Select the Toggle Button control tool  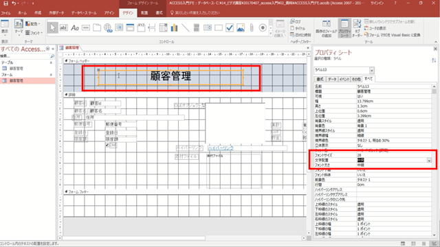[197, 27]
